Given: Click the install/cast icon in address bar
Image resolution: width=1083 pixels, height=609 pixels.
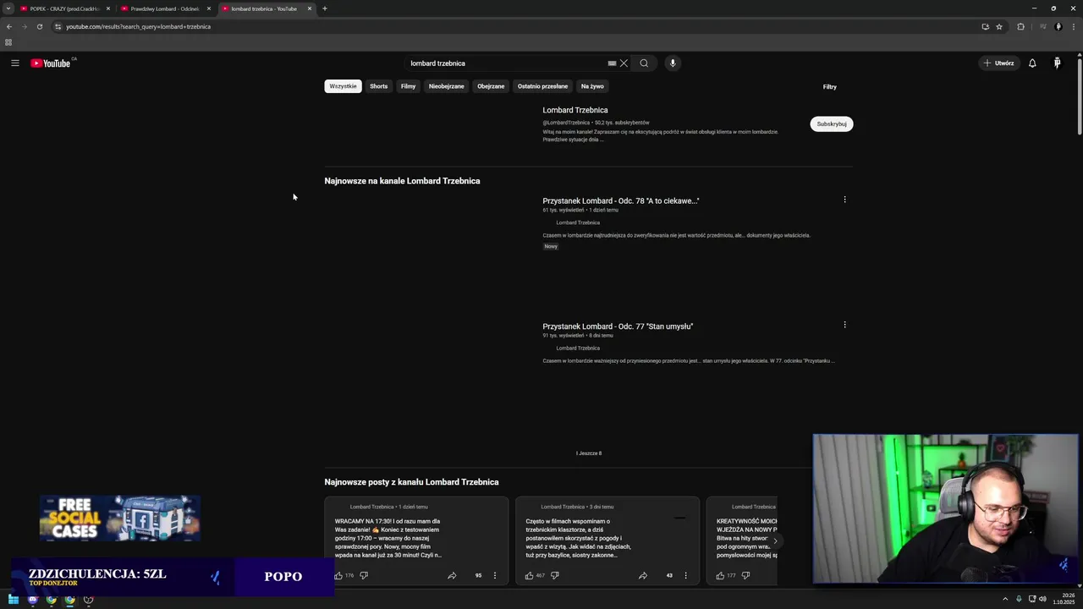Looking at the screenshot, I should [x=985, y=26].
